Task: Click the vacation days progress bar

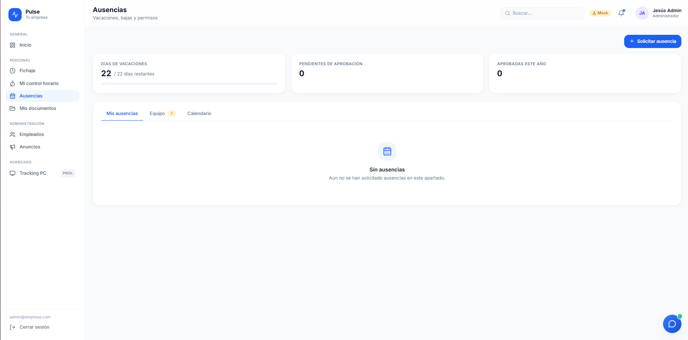Action: point(189,84)
